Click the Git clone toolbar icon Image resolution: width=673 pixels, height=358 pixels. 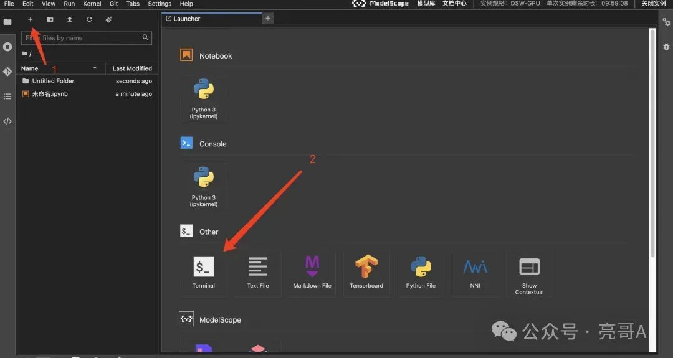pos(108,20)
